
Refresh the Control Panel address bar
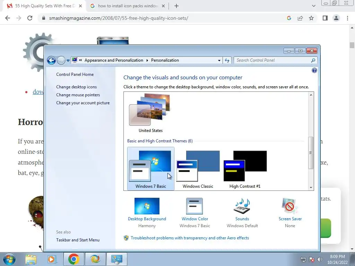point(227,60)
